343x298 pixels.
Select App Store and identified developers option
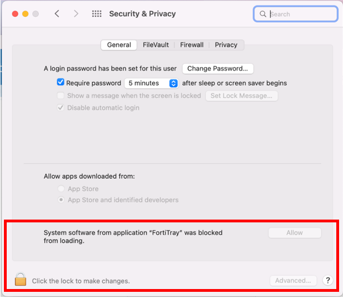point(61,199)
